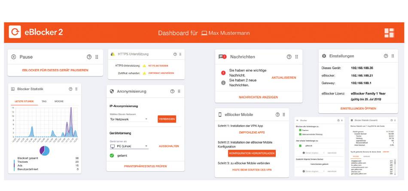Image resolution: width=408 pixels, height=191 pixels.
Task: Click Hilfe beim Starten des VPN
Action: (252, 170)
